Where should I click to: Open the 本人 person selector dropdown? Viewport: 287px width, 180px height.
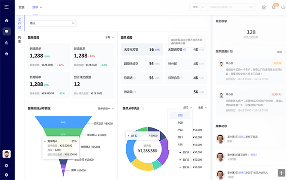pos(52,23)
